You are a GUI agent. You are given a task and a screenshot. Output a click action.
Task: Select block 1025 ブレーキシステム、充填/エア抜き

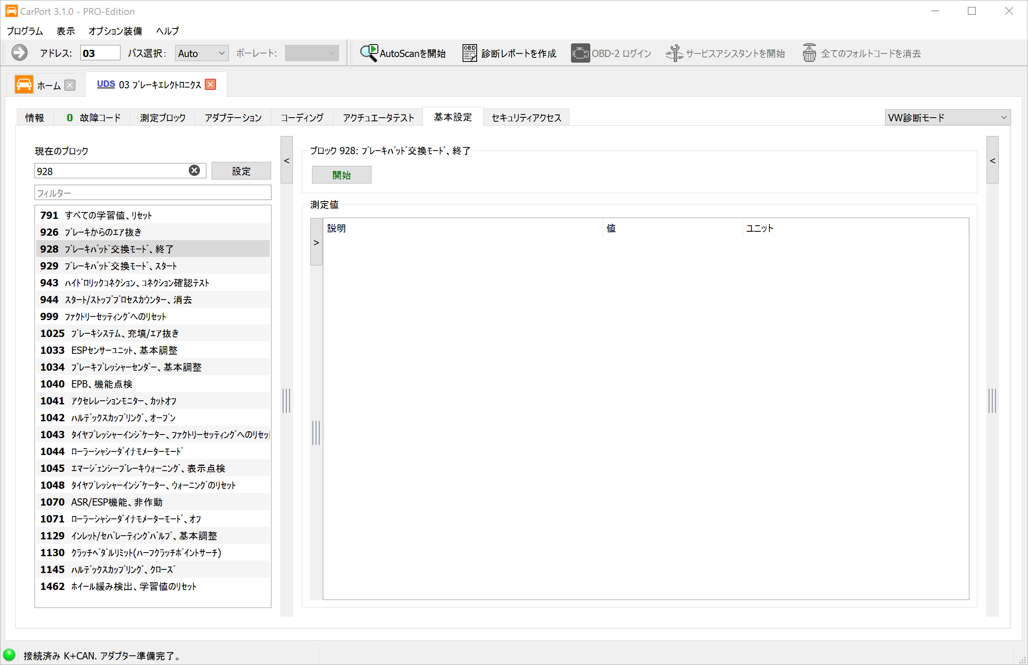pos(153,333)
